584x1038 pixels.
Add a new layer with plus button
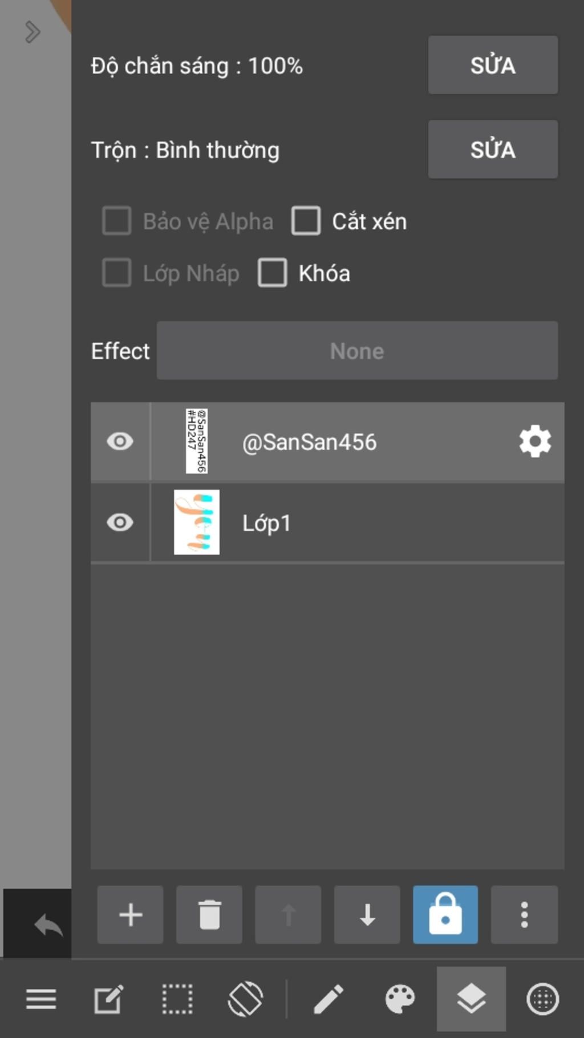pyautogui.click(x=130, y=915)
